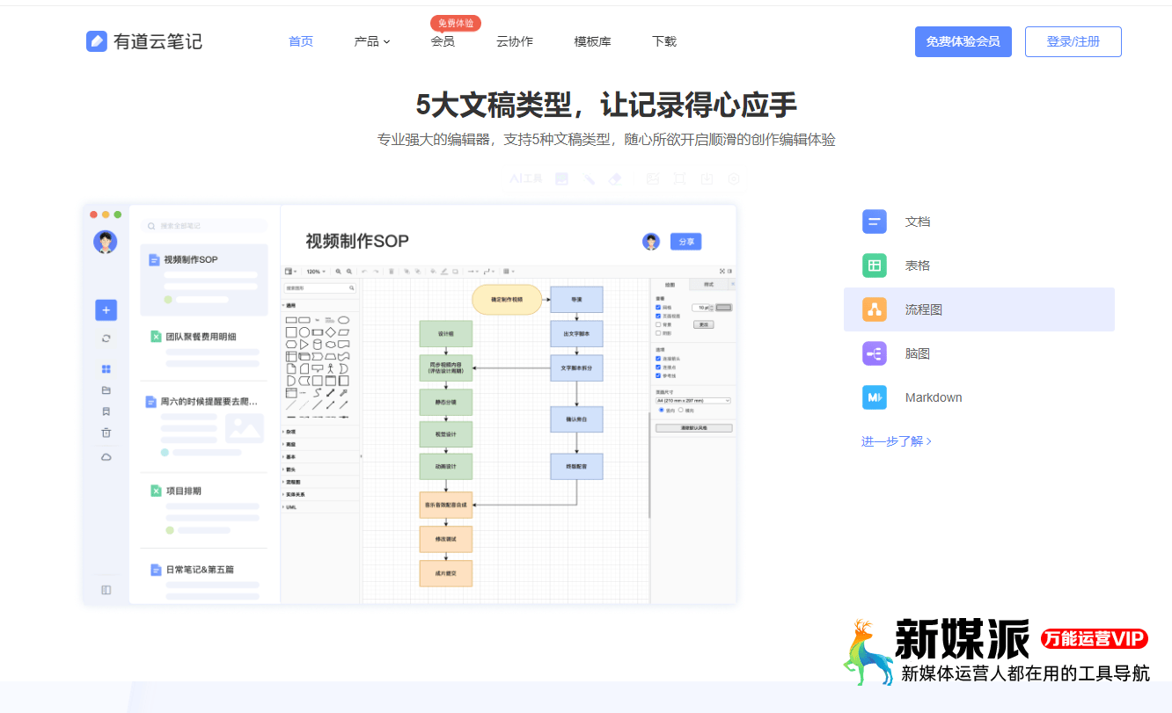Open the folder icon in the left sidebar

[x=106, y=390]
